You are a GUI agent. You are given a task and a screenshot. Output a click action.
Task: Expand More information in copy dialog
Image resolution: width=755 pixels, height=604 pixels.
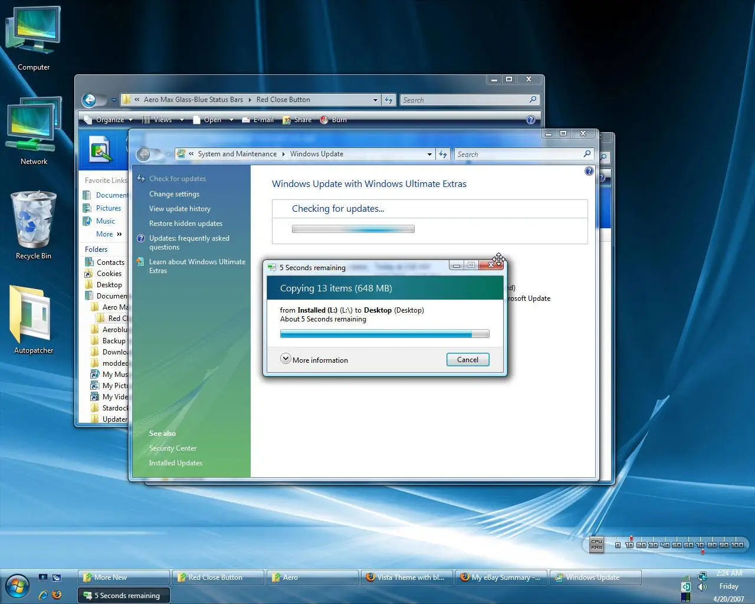point(314,359)
